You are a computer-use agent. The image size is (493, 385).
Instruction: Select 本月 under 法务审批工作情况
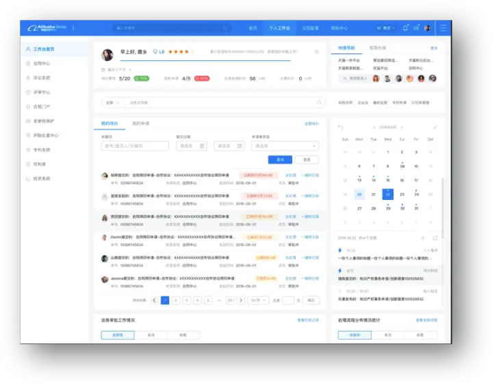point(151,335)
